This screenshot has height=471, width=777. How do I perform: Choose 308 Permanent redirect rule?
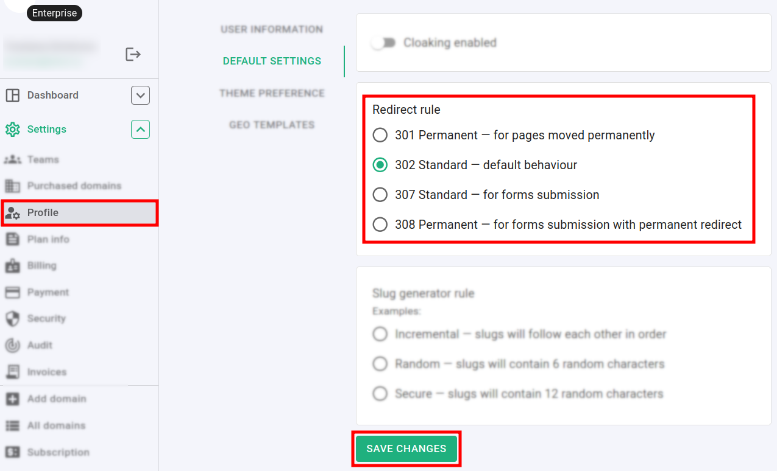[380, 225]
